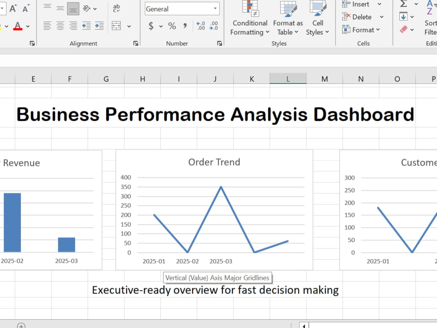
Task: Align text right
Action: (73, 26)
